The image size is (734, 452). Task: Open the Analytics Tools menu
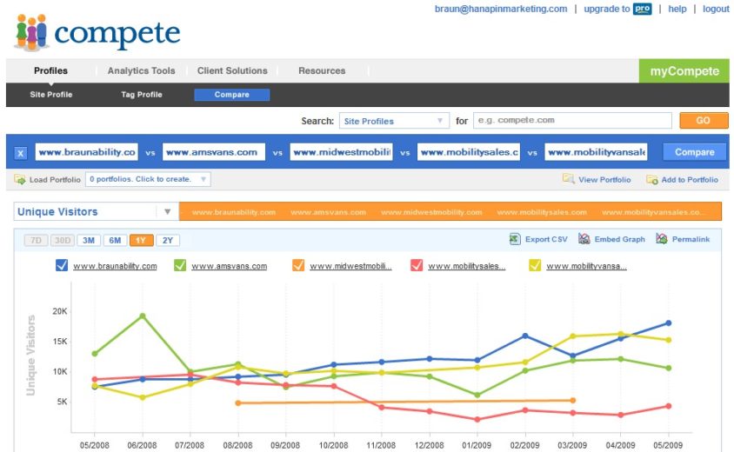142,70
